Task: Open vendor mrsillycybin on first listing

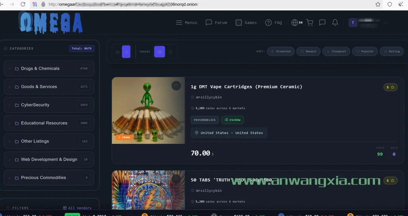Action: (209, 97)
